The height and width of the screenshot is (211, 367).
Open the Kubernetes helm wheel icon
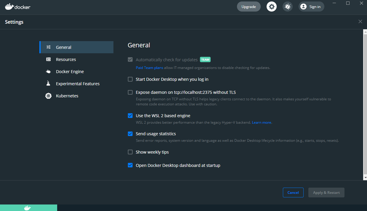tap(48, 96)
